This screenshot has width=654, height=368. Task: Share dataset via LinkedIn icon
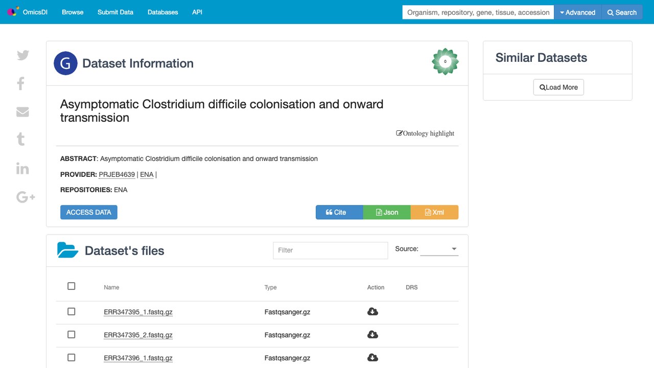(22, 169)
